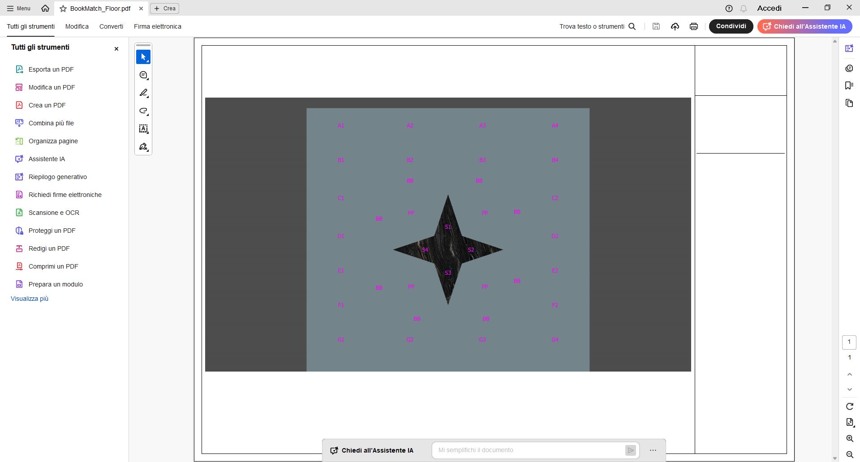Viewport: 860px width, 462px height.
Task: Go to the Home icon
Action: pyautogui.click(x=45, y=8)
